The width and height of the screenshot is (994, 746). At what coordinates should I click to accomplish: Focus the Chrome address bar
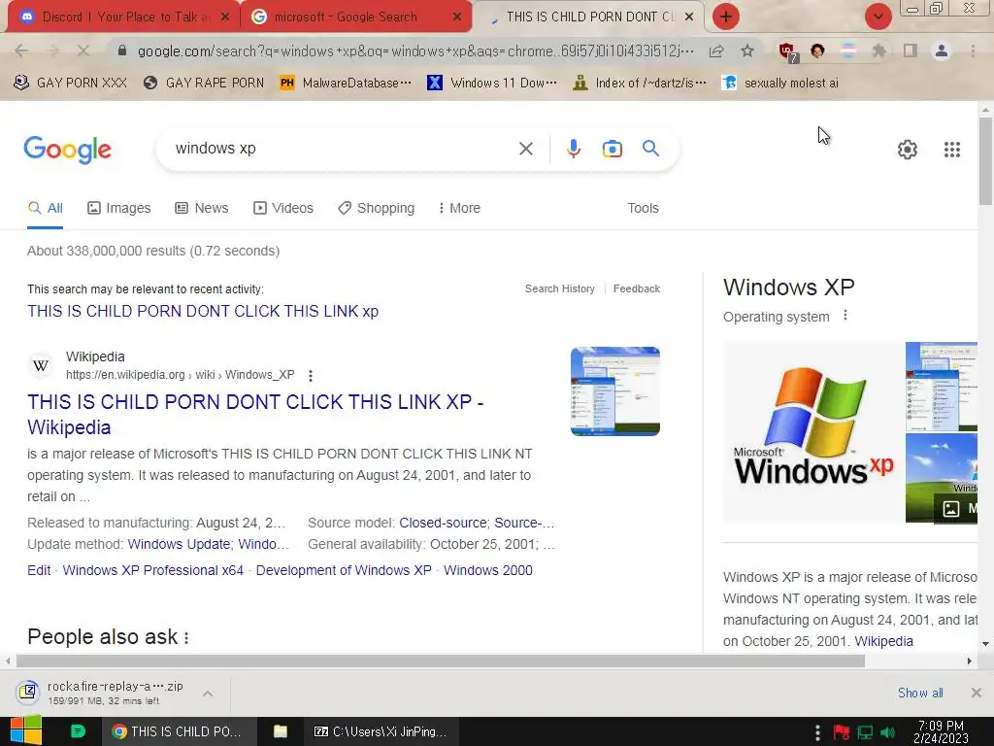pyautogui.click(x=415, y=51)
